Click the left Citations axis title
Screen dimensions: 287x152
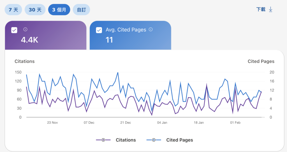(25, 61)
